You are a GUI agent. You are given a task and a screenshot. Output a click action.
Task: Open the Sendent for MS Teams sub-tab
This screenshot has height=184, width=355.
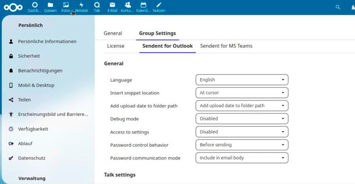[226, 46]
